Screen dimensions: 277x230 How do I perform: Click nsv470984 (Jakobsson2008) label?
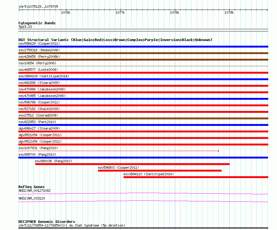[42, 89]
